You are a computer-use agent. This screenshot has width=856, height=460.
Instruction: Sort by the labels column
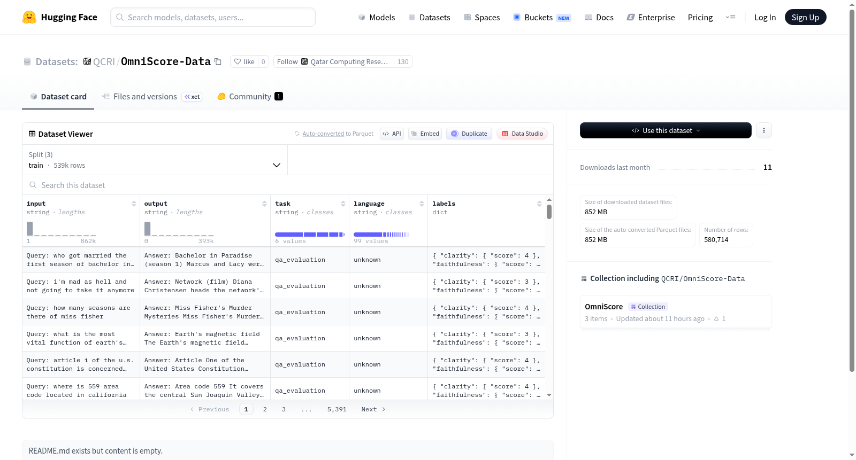tap(539, 204)
